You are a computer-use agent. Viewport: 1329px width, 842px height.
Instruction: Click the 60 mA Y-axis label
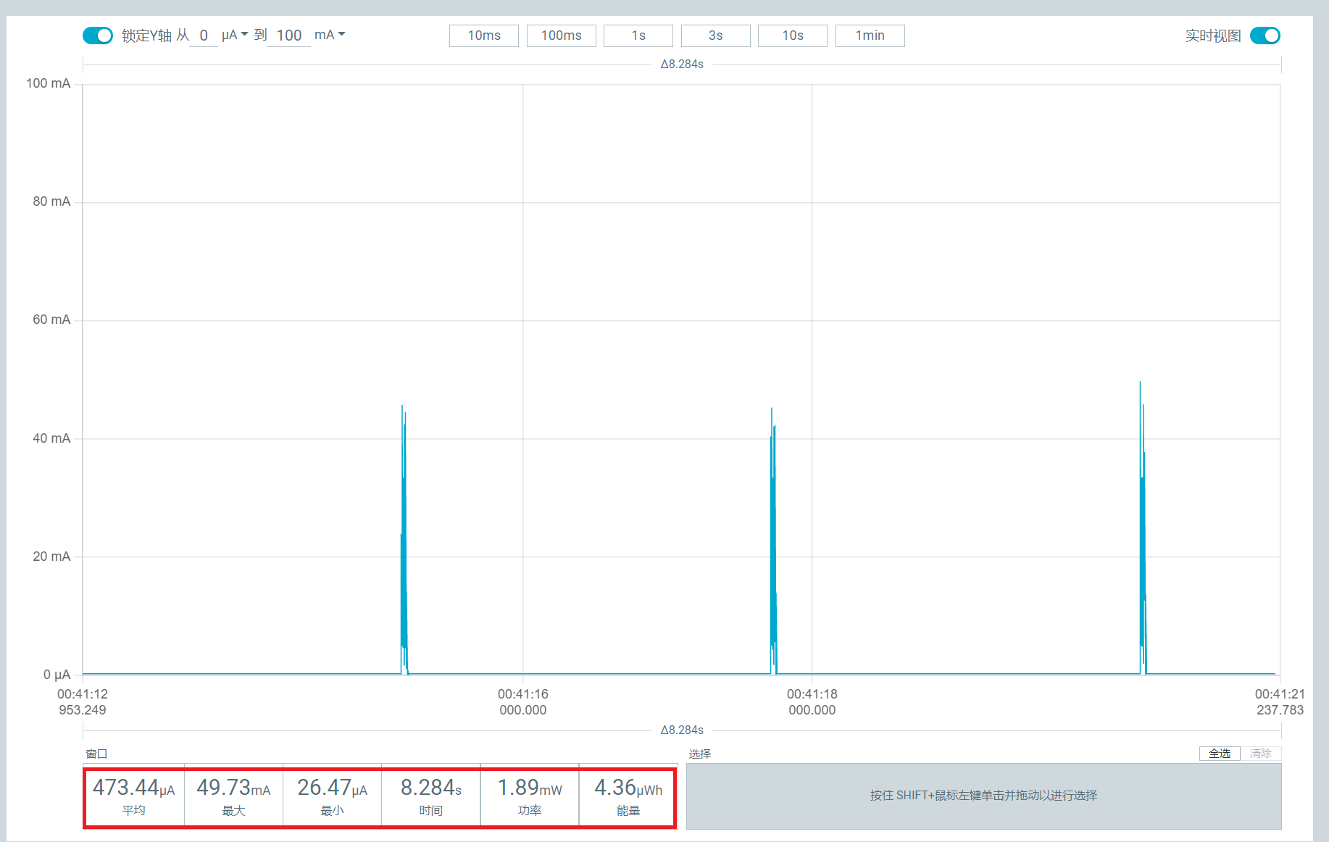51,320
